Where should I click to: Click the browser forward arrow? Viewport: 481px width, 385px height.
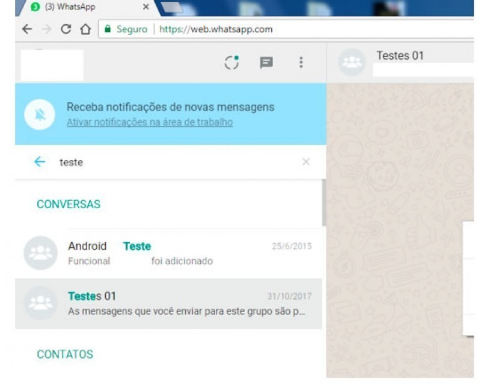tap(47, 29)
